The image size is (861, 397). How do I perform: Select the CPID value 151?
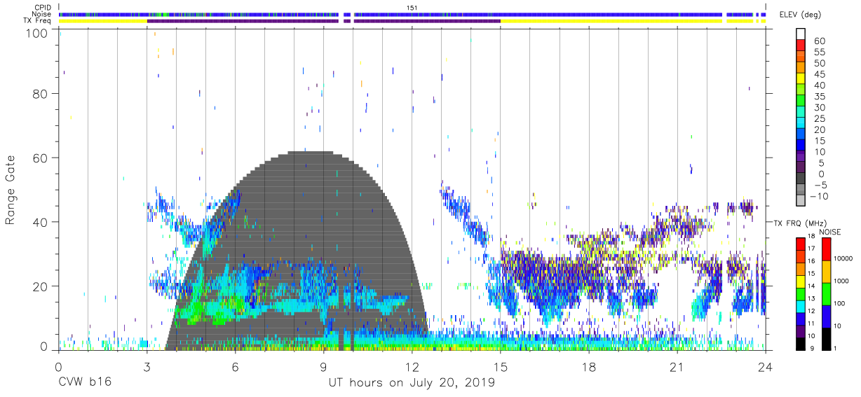point(412,8)
